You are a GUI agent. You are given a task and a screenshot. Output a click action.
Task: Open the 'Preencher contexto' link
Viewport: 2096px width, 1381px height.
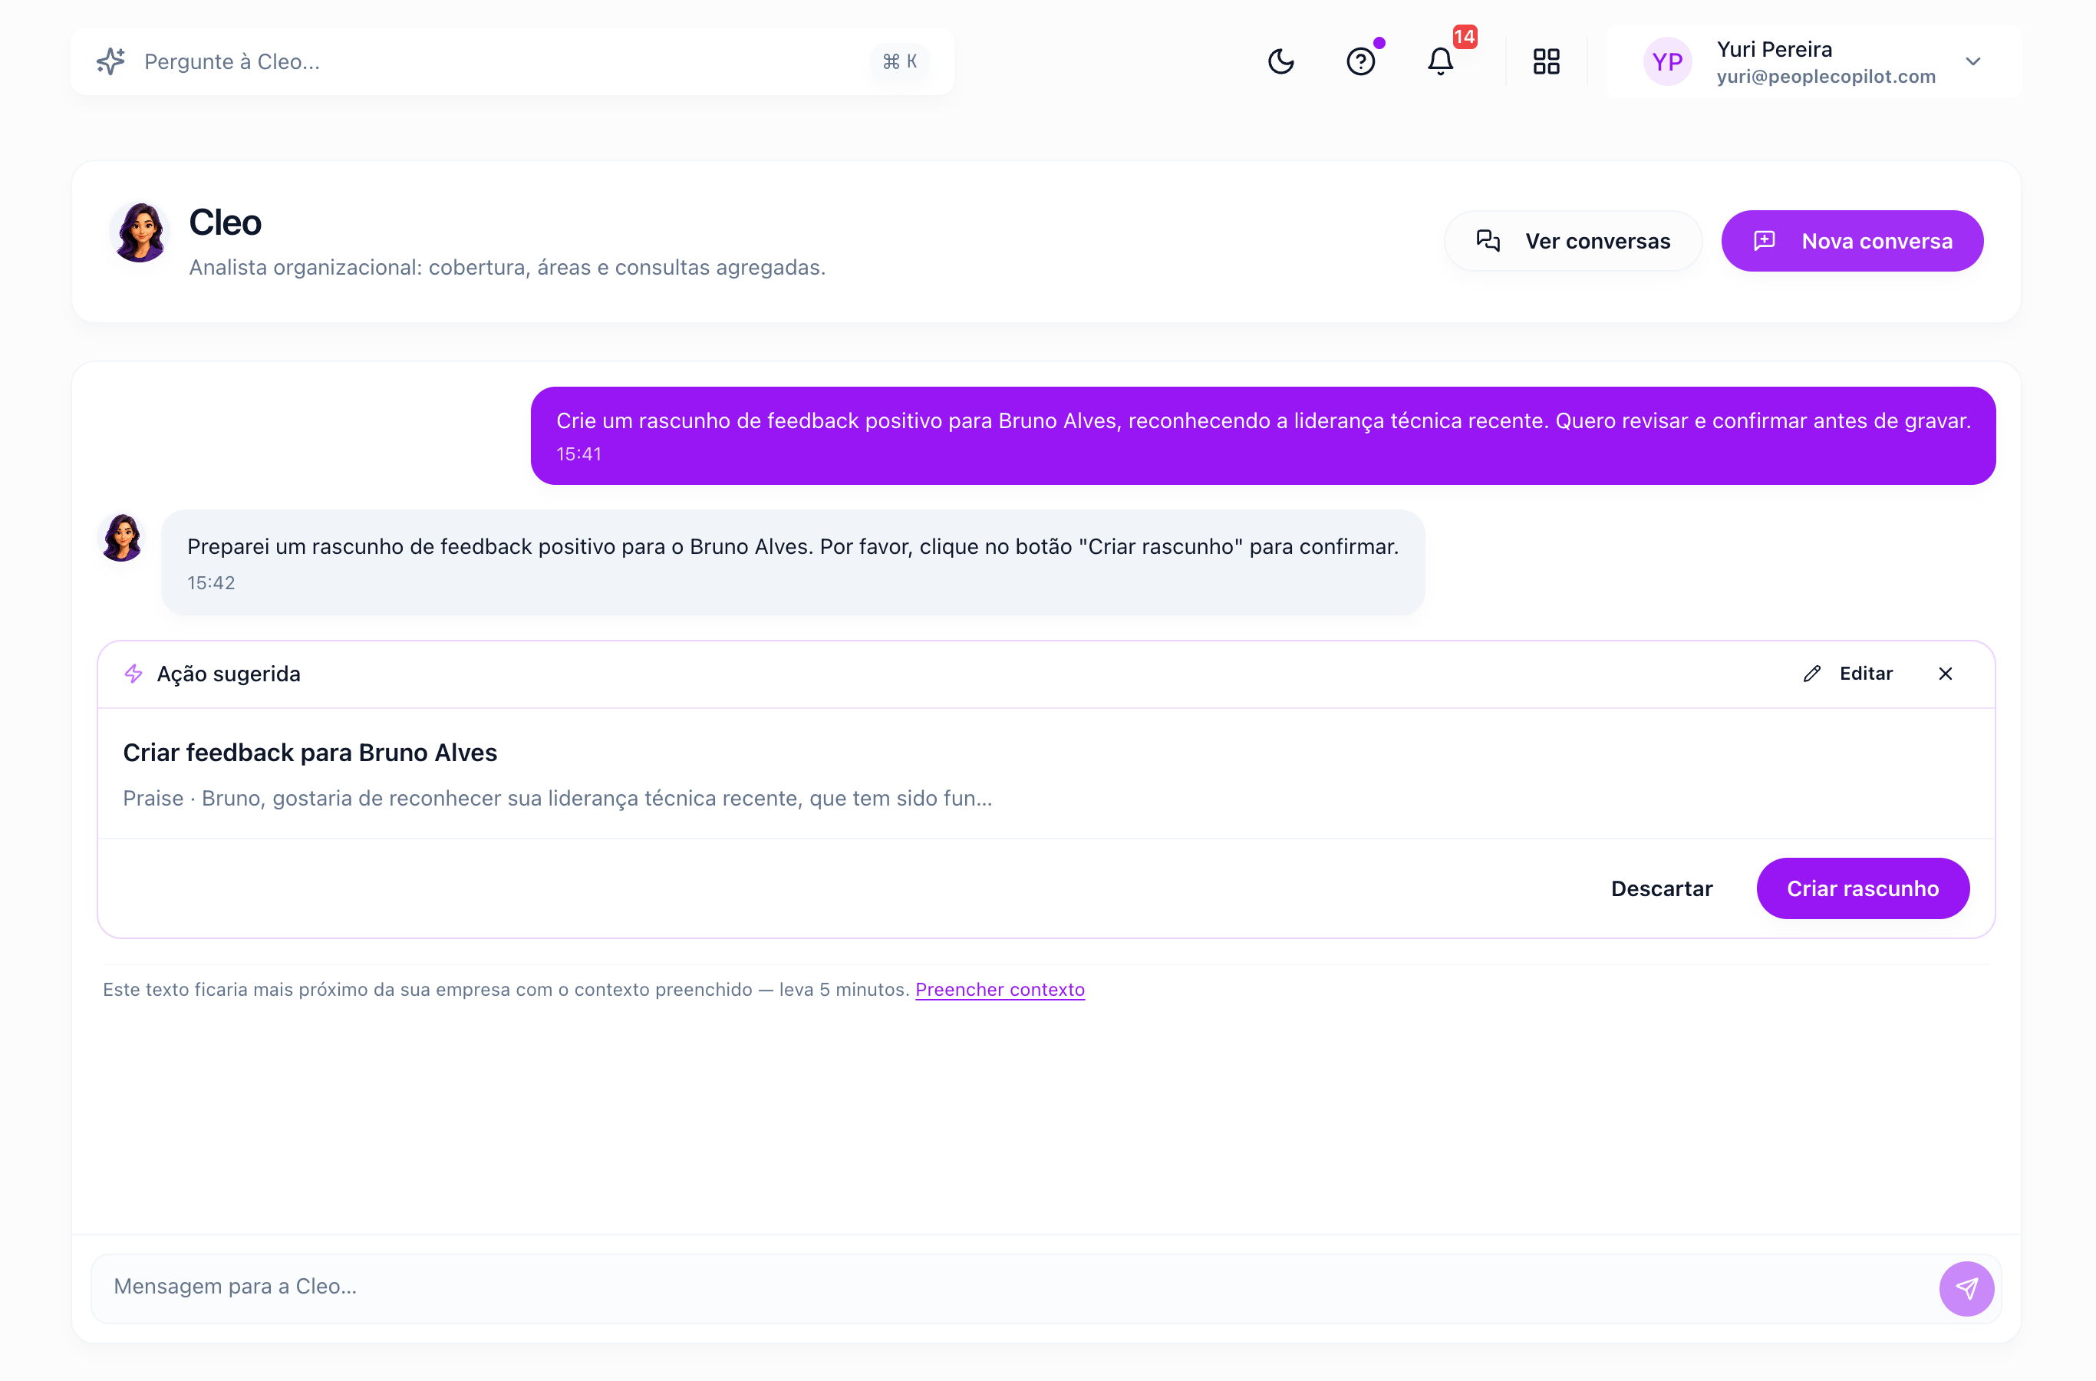click(1000, 989)
